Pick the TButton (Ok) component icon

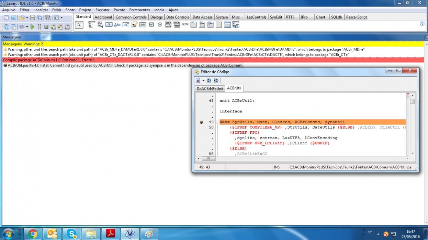(x=109, y=25)
